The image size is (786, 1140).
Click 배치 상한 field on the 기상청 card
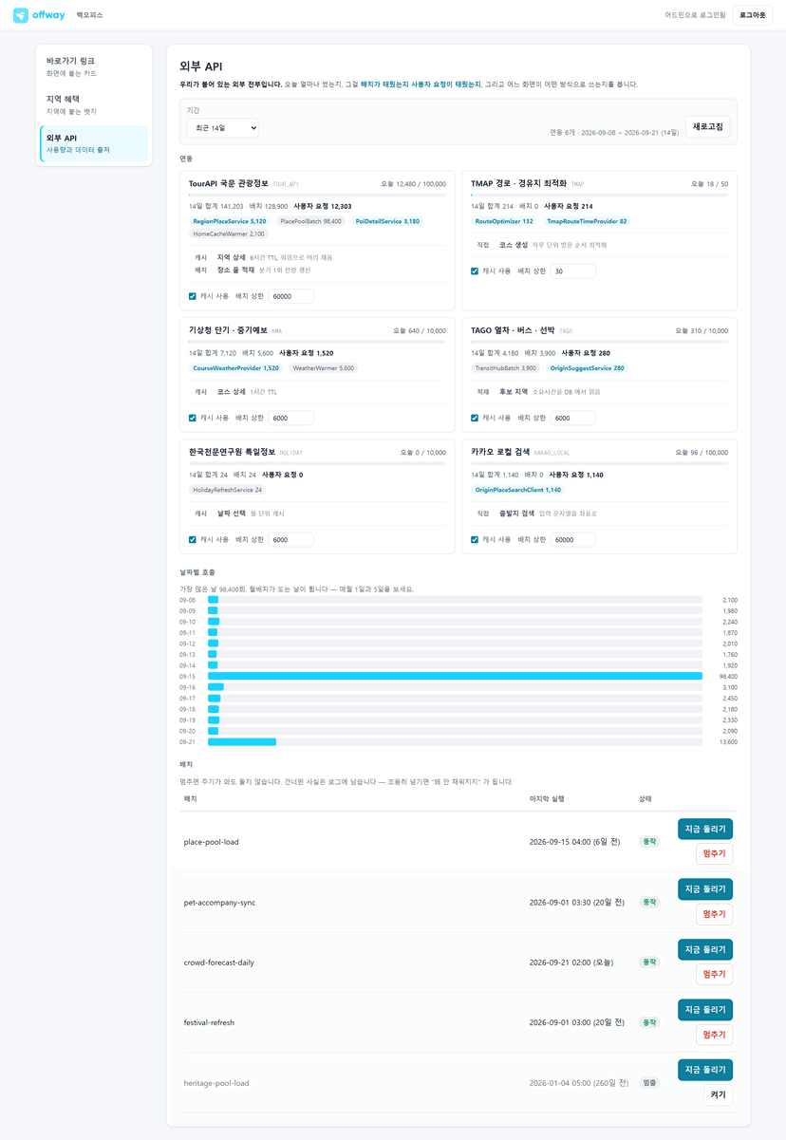(290, 418)
